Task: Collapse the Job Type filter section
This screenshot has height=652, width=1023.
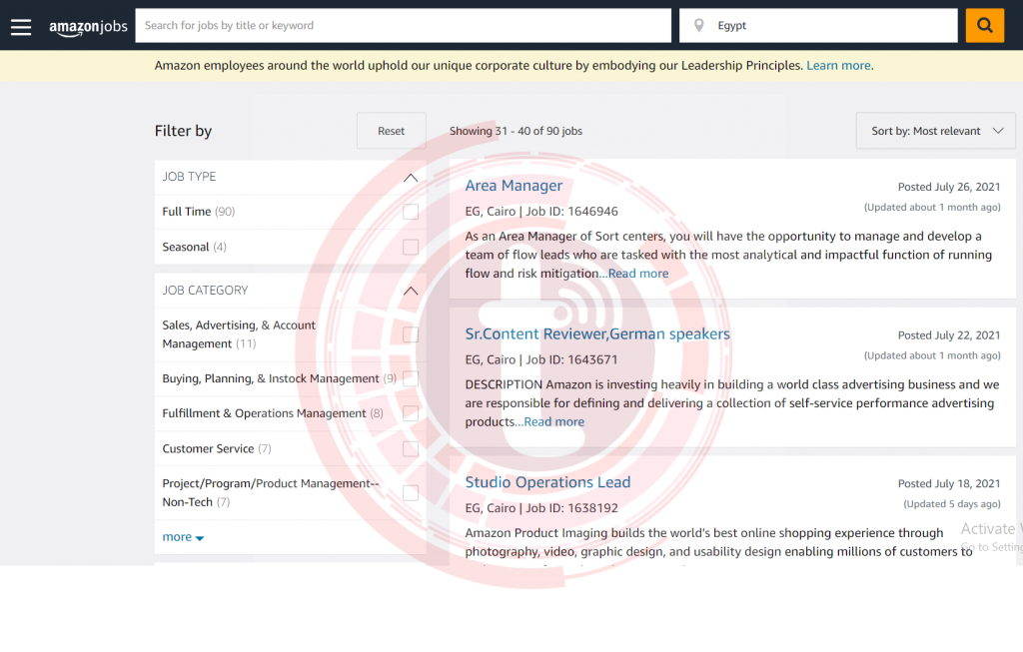Action: tap(411, 178)
